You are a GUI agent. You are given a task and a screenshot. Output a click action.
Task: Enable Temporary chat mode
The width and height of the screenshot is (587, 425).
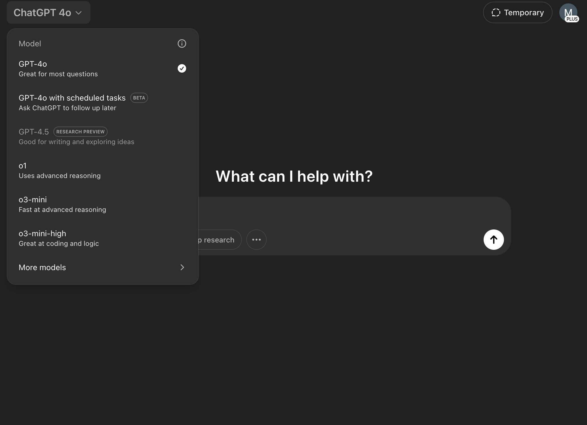pos(517,12)
